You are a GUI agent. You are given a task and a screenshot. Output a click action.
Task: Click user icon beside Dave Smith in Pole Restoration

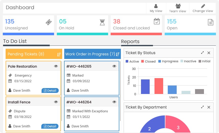10,90
